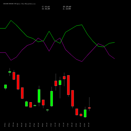Select the green candlestick above 08 Jul
The width and height of the screenshot is (131, 131).
pos(39,96)
